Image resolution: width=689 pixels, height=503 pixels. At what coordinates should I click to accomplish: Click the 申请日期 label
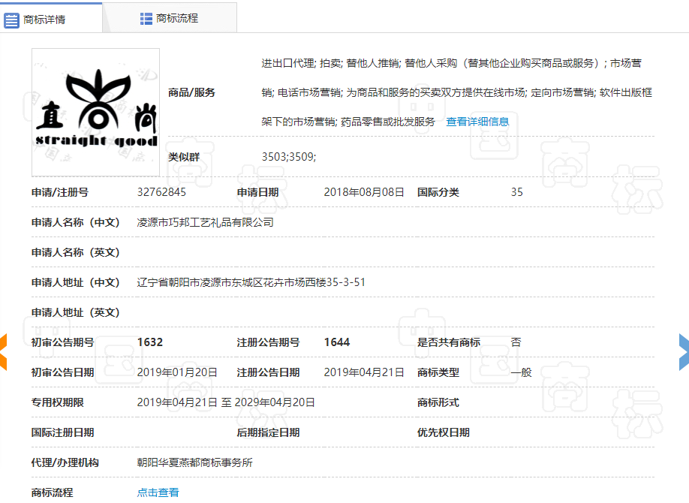(x=257, y=192)
